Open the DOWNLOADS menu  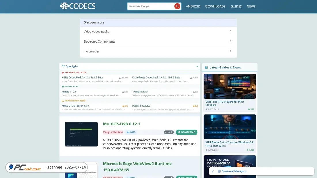coord(215,6)
